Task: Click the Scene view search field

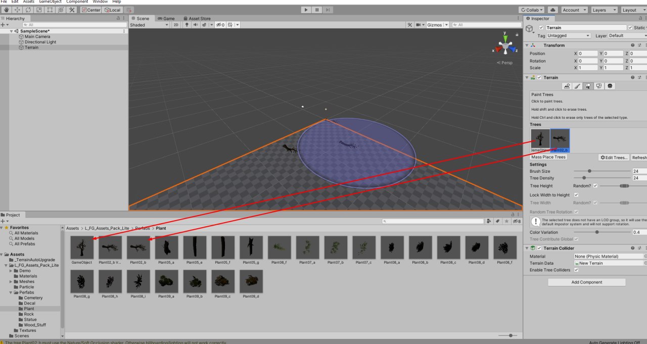Action: [x=486, y=25]
